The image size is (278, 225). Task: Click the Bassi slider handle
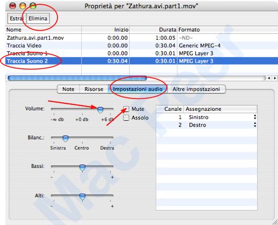(82, 167)
